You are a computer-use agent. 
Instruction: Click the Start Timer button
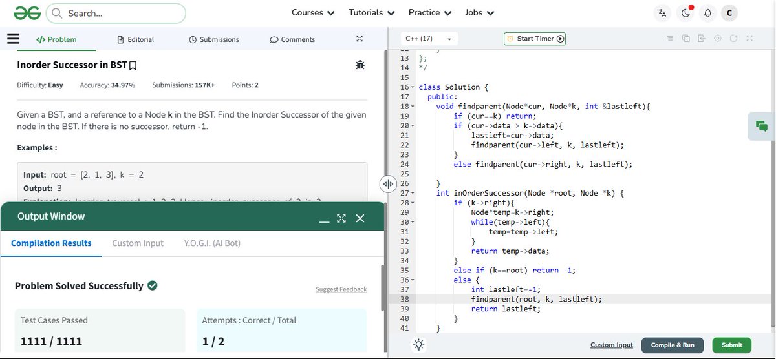[x=535, y=39]
